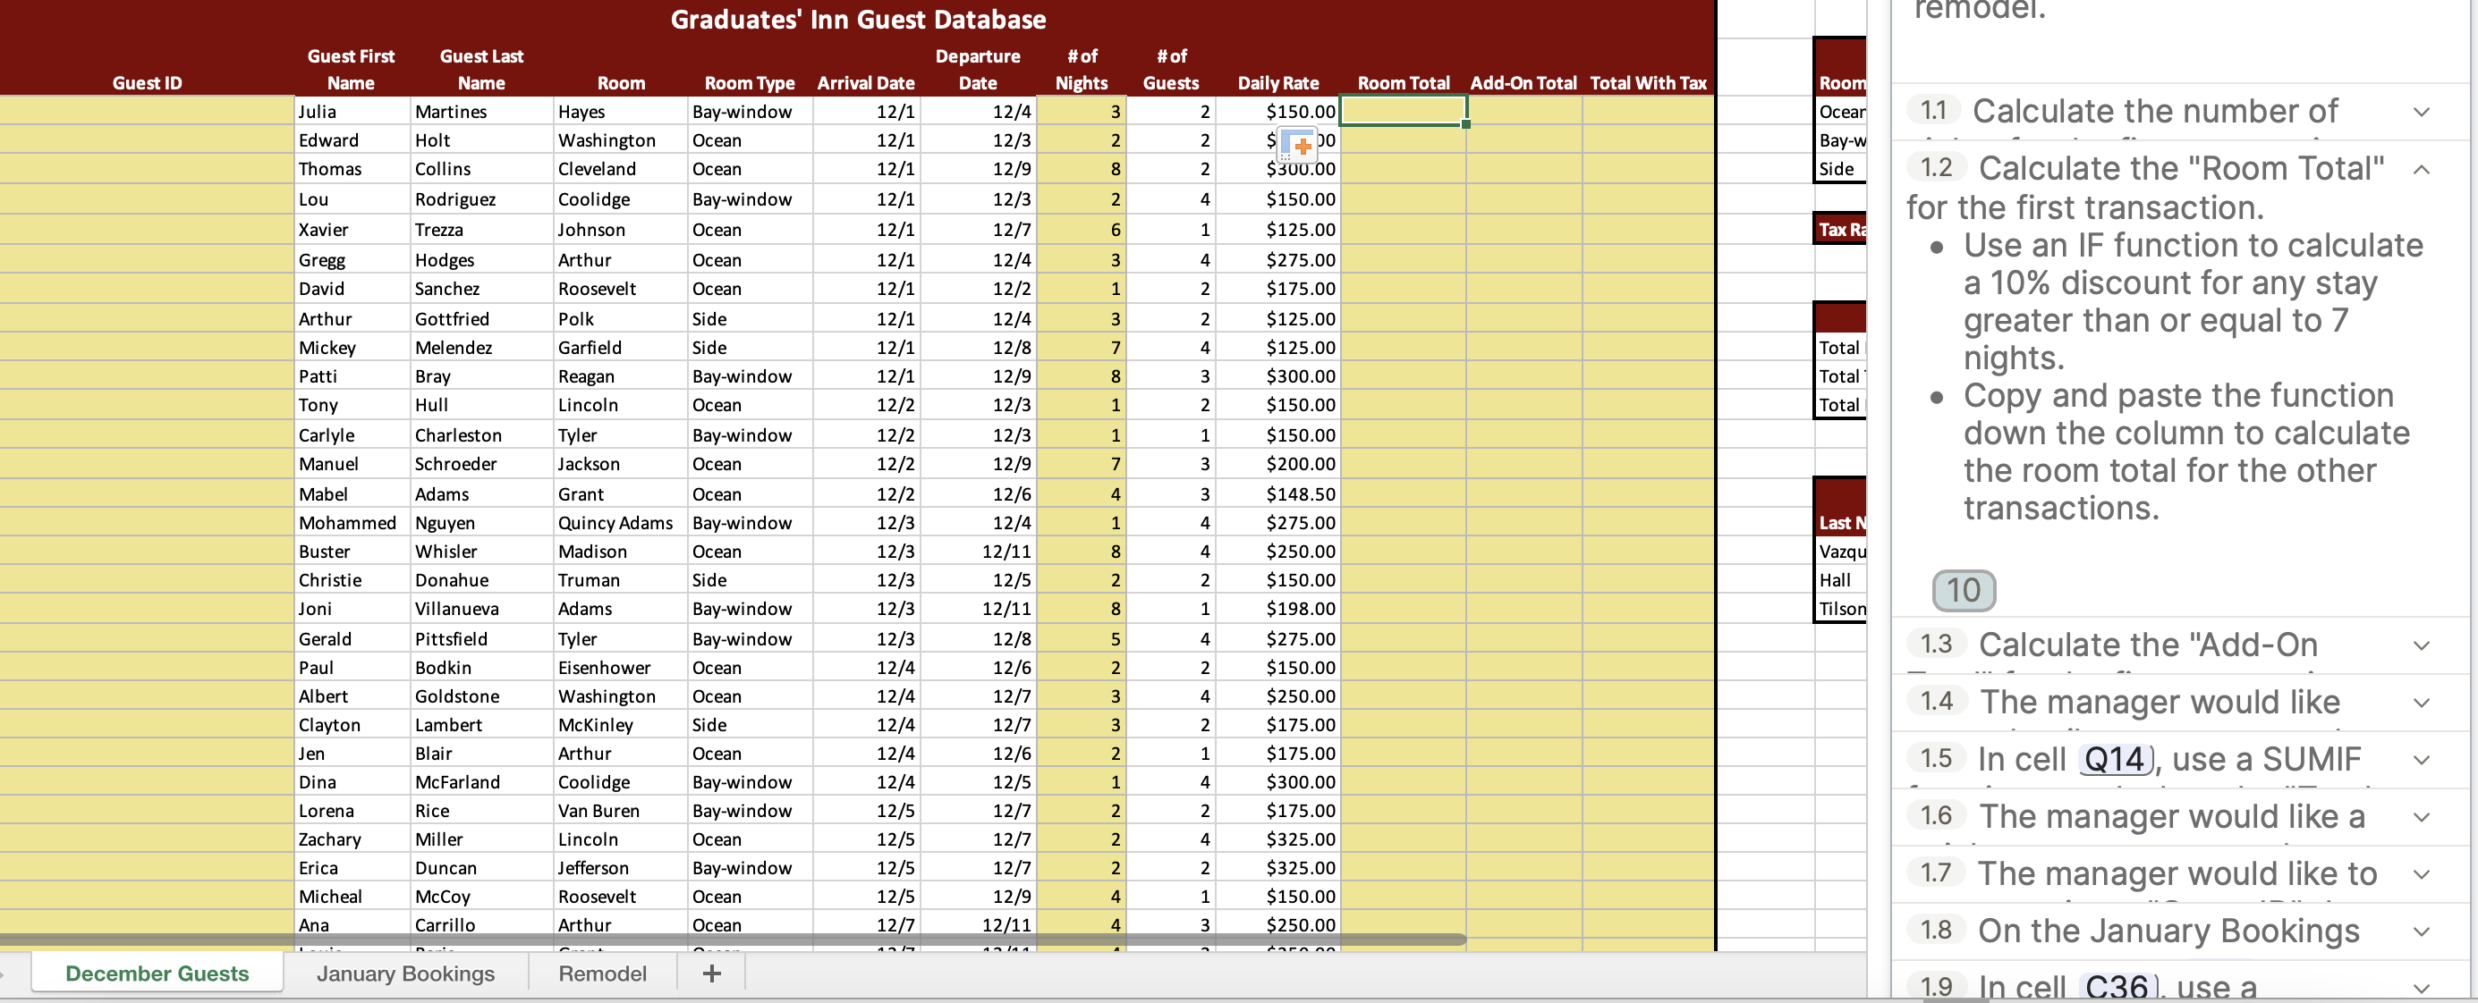2478x1003 pixels.
Task: Click the Graduates' Inn Guest Database title
Action: point(857,20)
